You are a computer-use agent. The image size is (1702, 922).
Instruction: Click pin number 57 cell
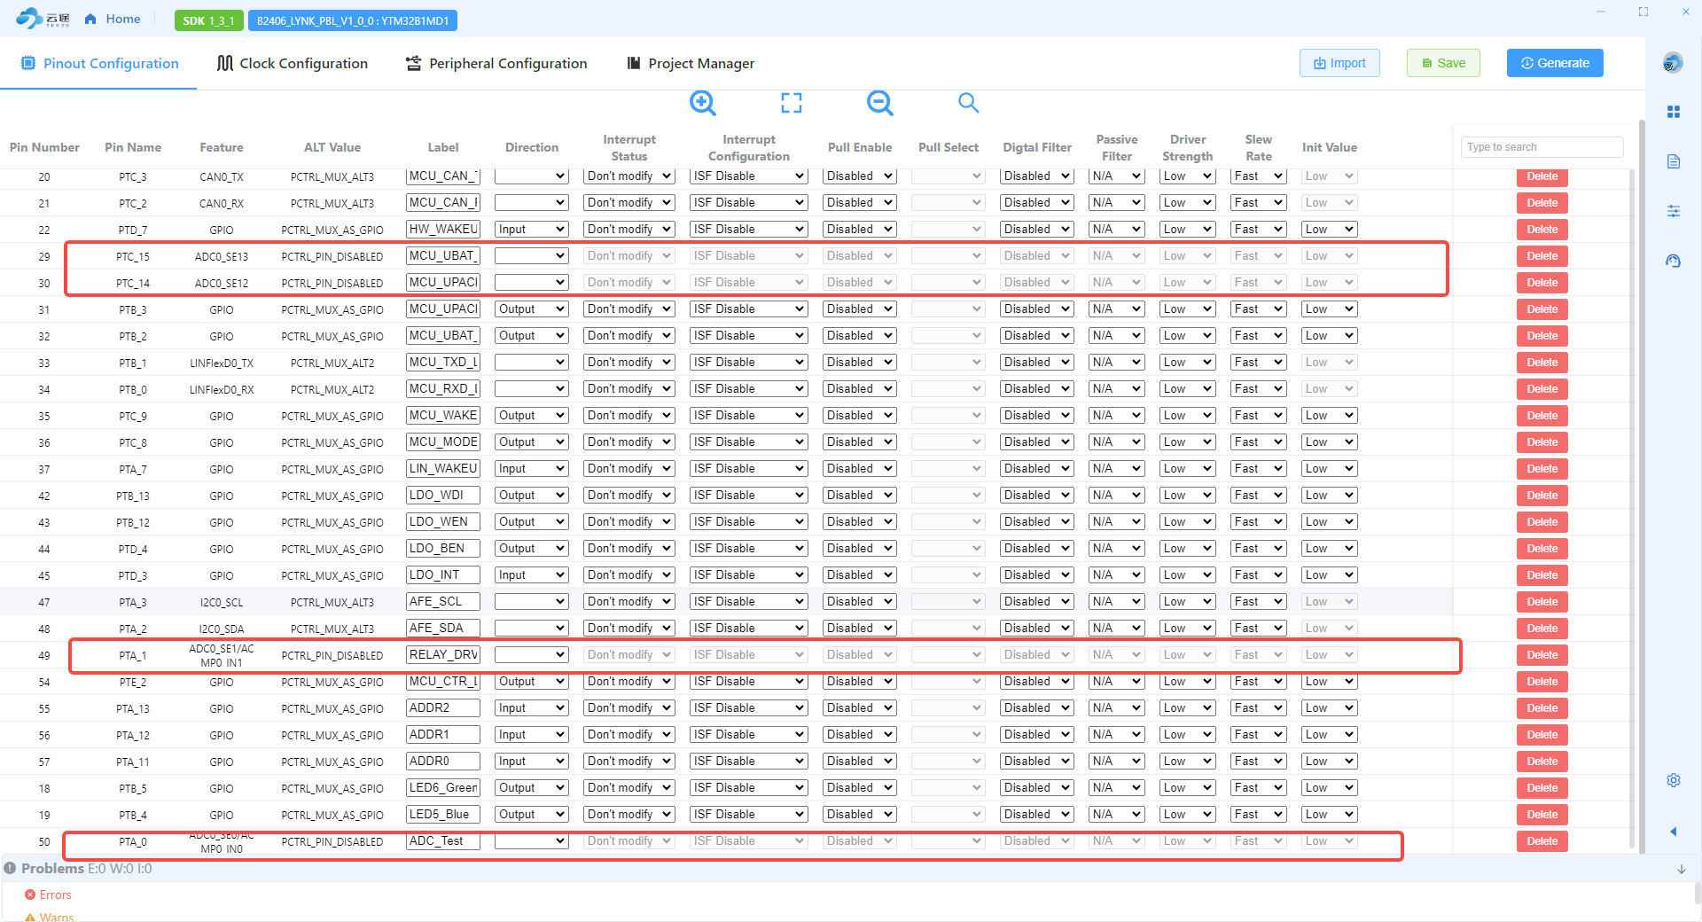pyautogui.click(x=44, y=762)
